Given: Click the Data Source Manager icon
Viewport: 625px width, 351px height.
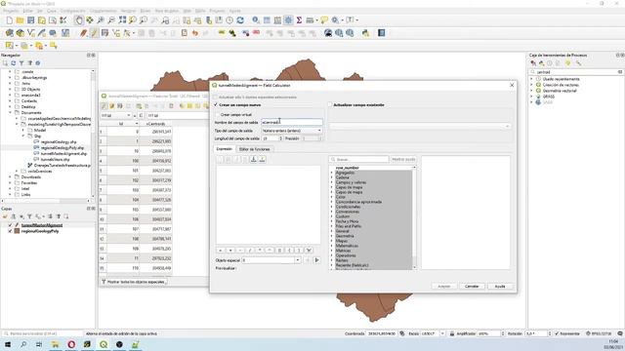Looking at the screenshot, I should (9, 33).
